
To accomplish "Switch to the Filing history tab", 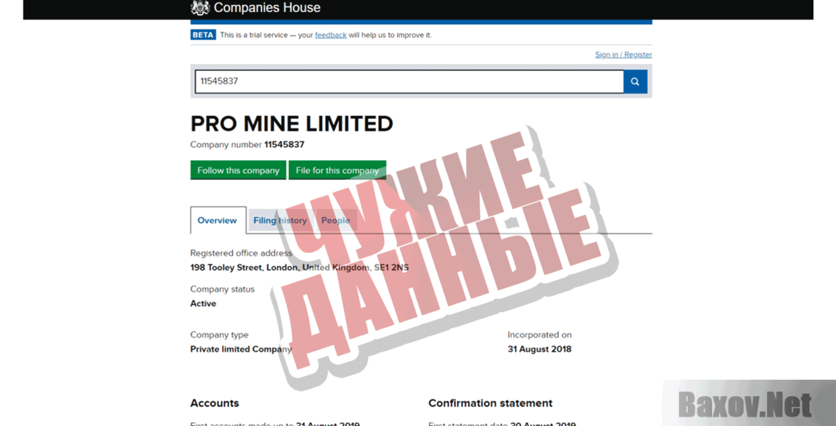I will pyautogui.click(x=280, y=220).
